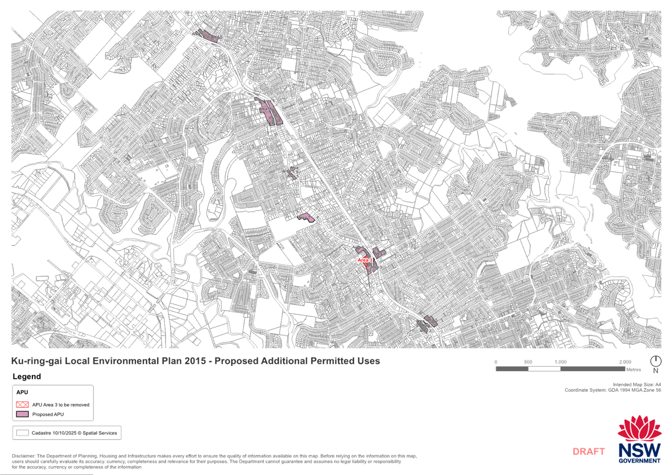Screen dimensions: 672x475
Task: Select the large pink APU parcels along railway
Action: tap(269, 112)
